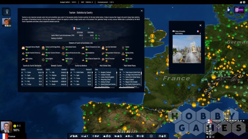This screenshot has height=139, width=248.
Task: Close the Tourism Statistics by Country window
Action: 142,11
